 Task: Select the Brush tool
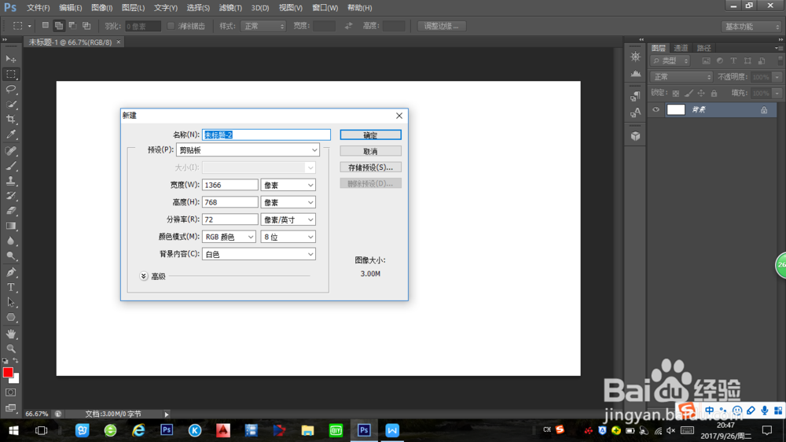tap(10, 166)
